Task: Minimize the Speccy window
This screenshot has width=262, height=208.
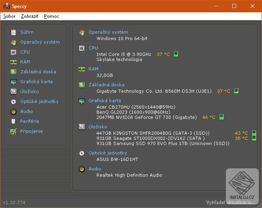Action: (216, 6)
